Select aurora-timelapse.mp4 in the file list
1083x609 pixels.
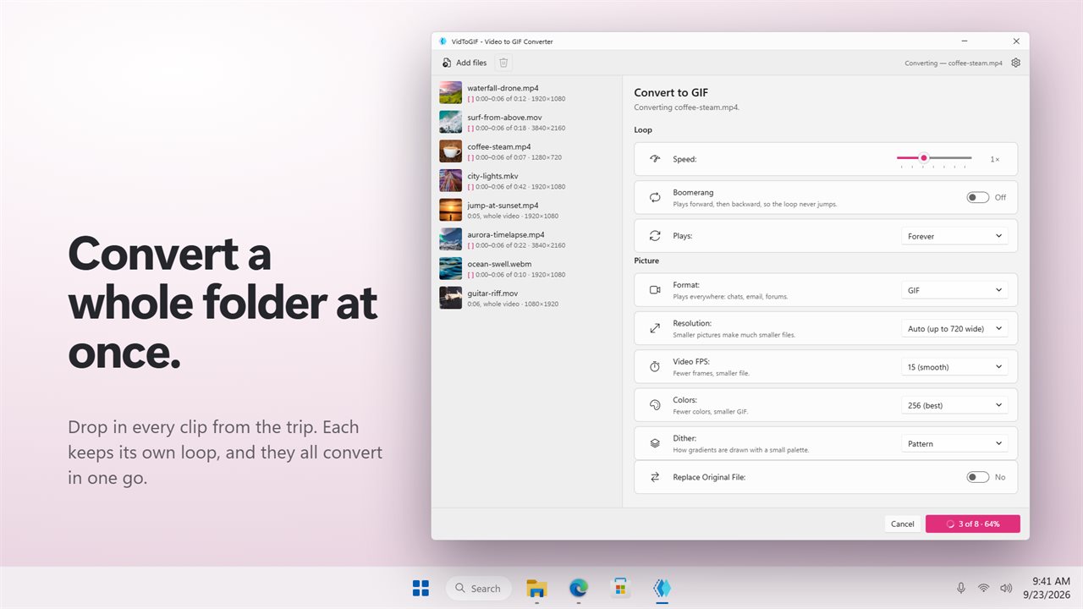(527, 239)
